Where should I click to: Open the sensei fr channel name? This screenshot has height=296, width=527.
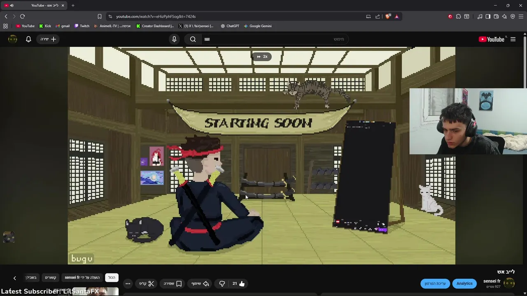point(492,281)
